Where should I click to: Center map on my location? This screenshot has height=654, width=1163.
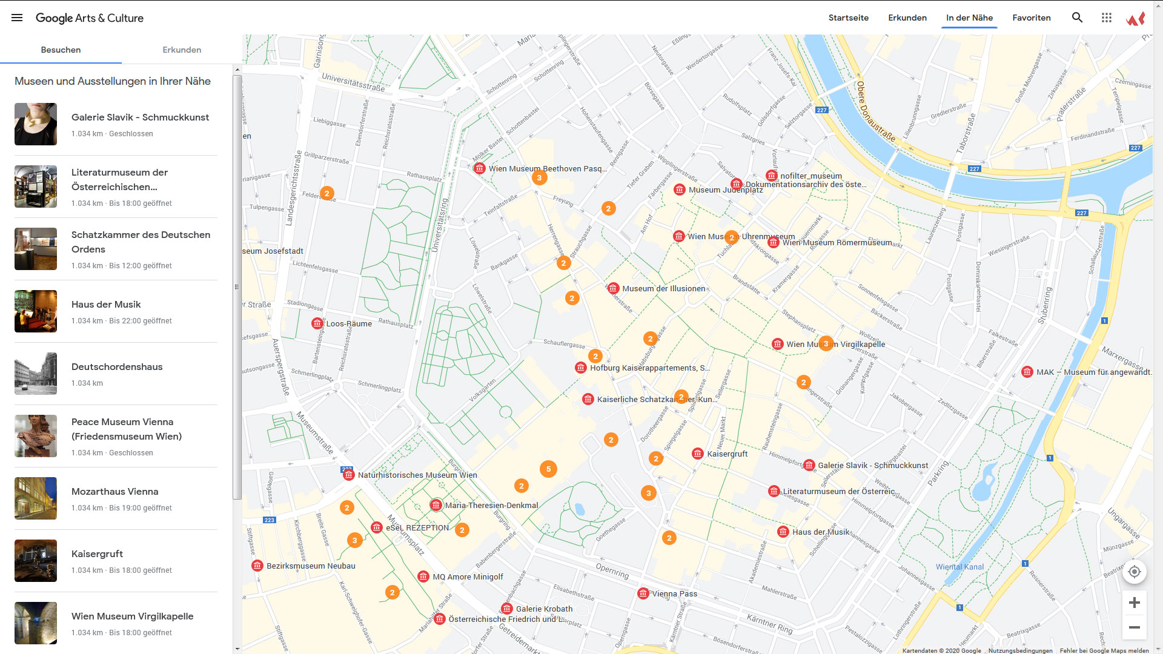1135,572
